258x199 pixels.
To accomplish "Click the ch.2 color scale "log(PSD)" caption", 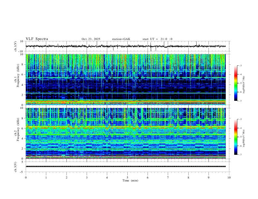I will tap(244, 138).
